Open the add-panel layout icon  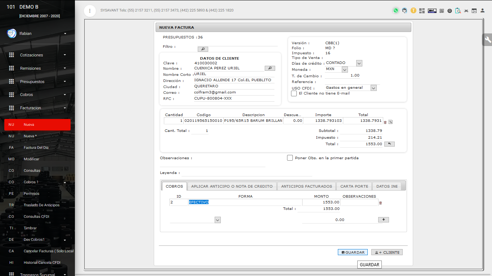[474, 11]
